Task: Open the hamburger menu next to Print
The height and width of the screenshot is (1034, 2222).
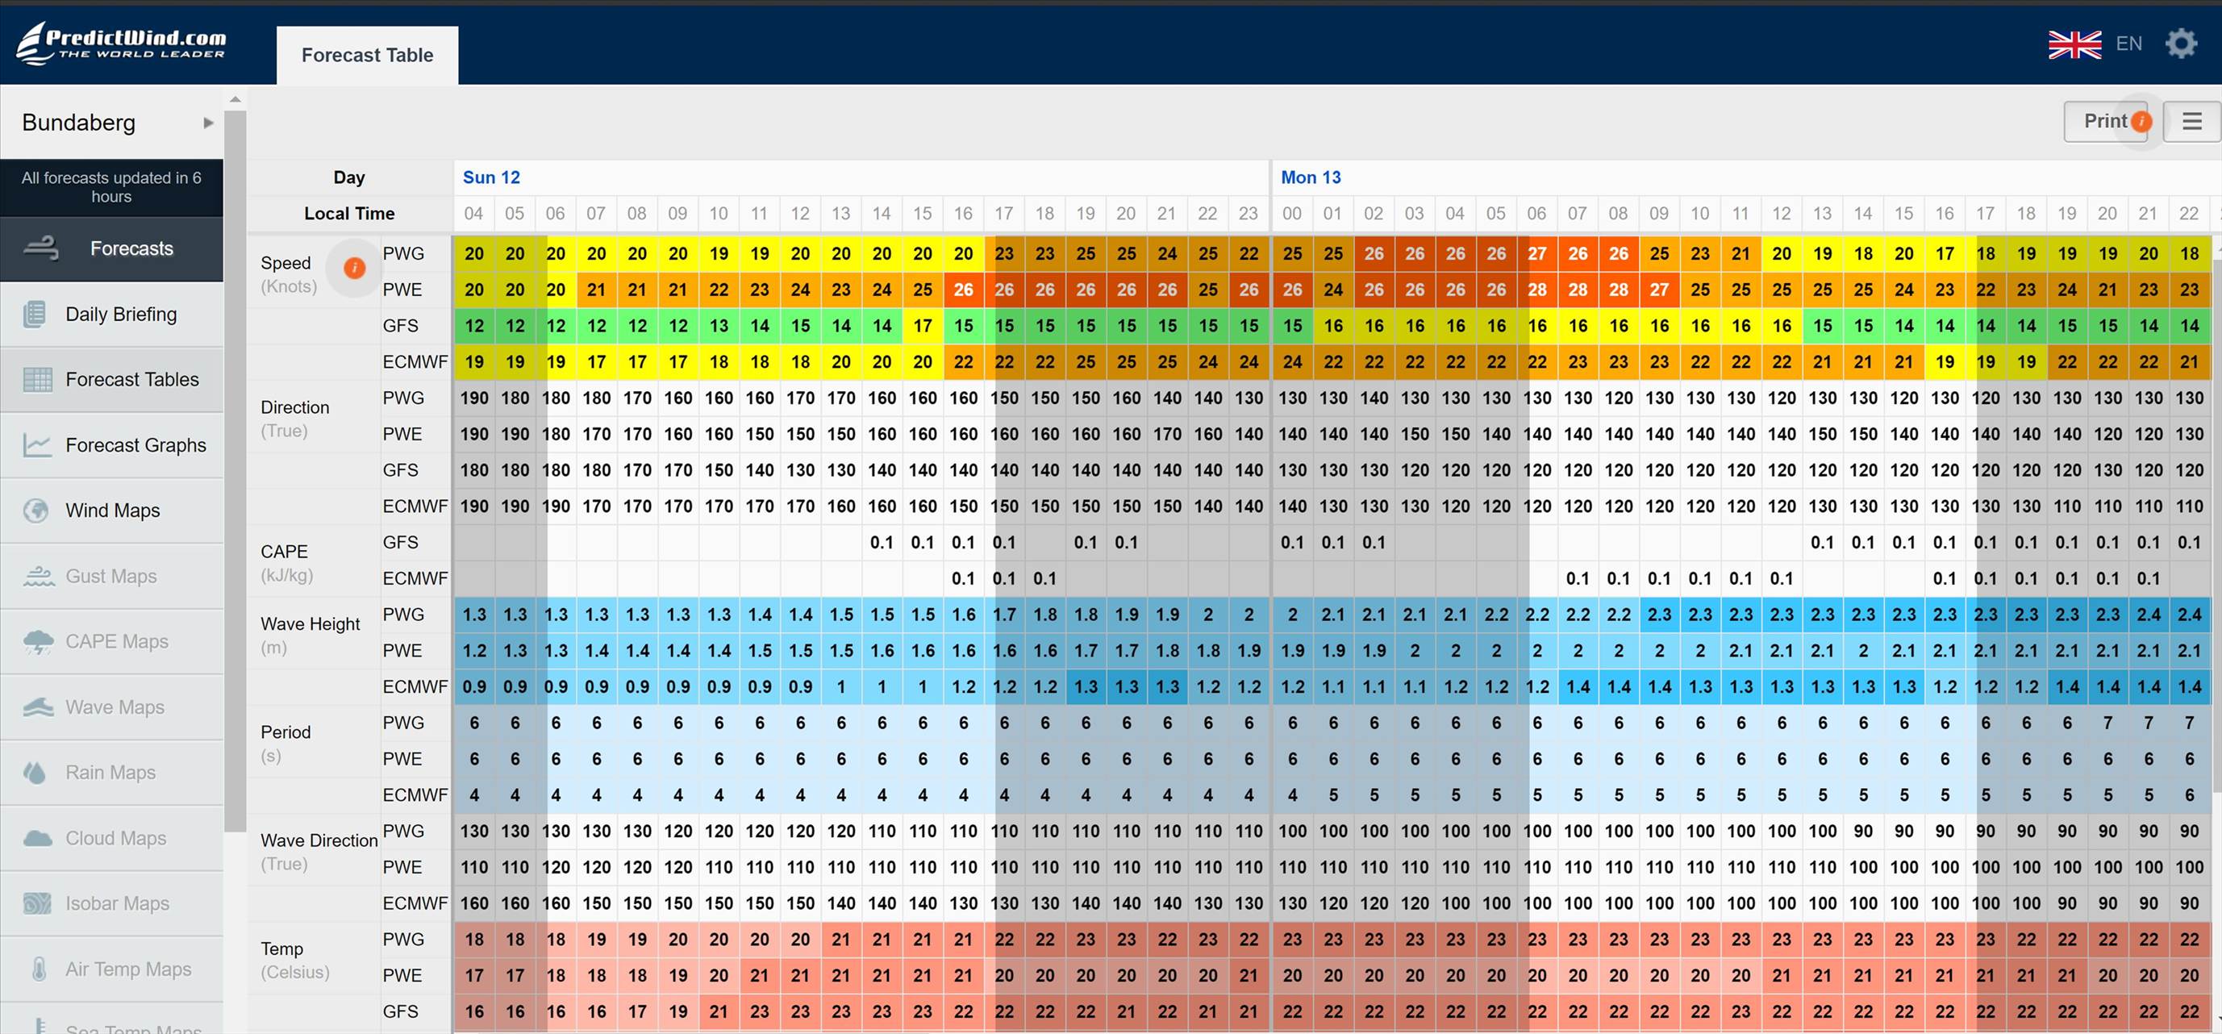Action: point(2192,122)
